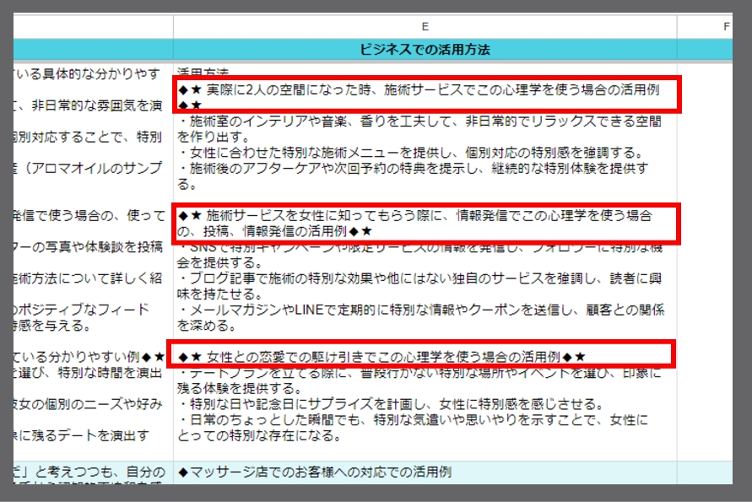The height and width of the screenshot is (502, 752).
Task: Click the line "メールマガジンやLINEで定期的に"
Action: 418,310
